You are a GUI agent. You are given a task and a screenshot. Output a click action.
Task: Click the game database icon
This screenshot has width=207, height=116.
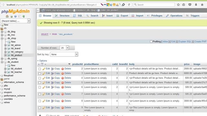tap(2, 79)
